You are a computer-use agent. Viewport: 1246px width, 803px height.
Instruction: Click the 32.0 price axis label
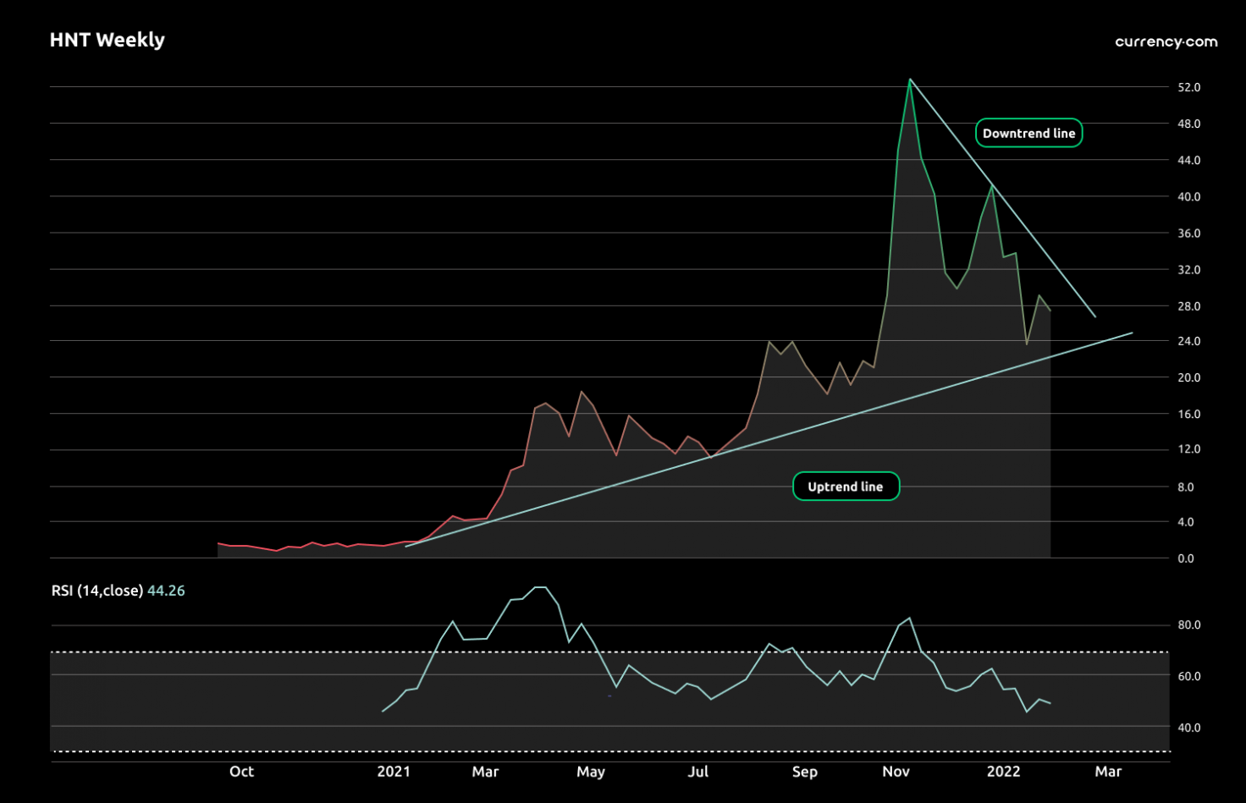click(1188, 270)
